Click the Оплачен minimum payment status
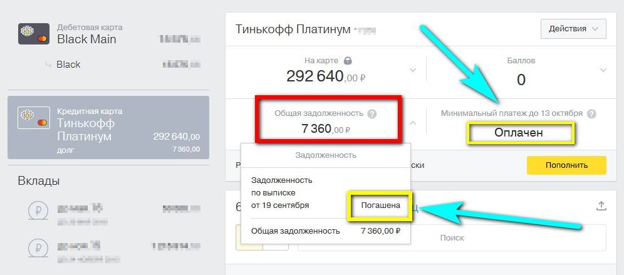The height and width of the screenshot is (275, 624). [x=518, y=133]
